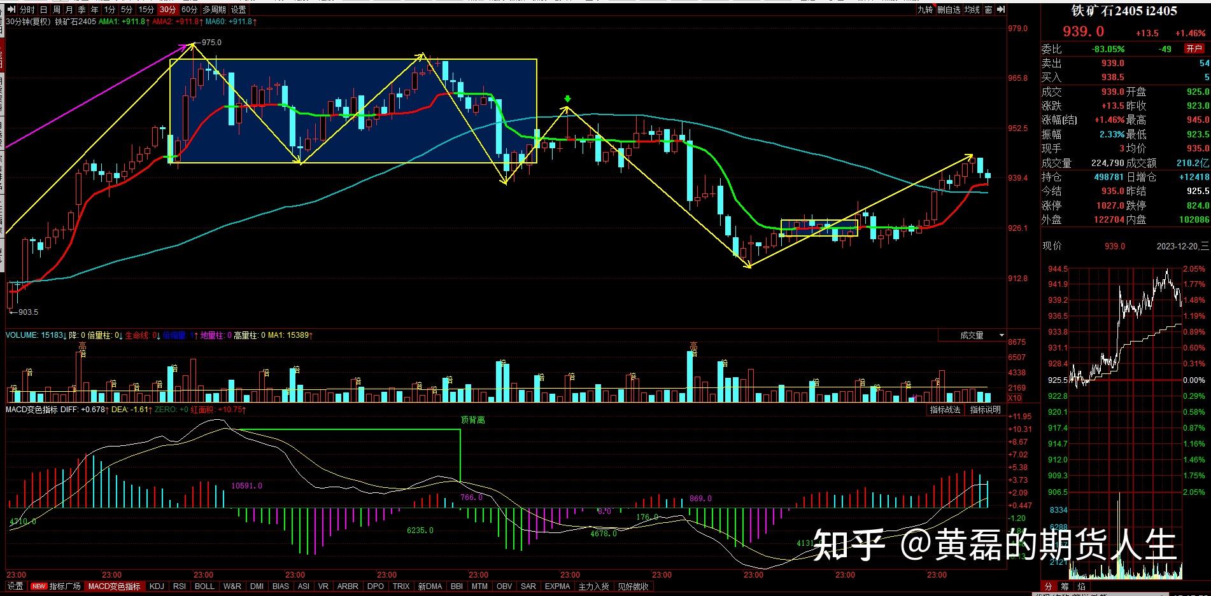Click the 委比 -83.05% value

coord(1108,49)
